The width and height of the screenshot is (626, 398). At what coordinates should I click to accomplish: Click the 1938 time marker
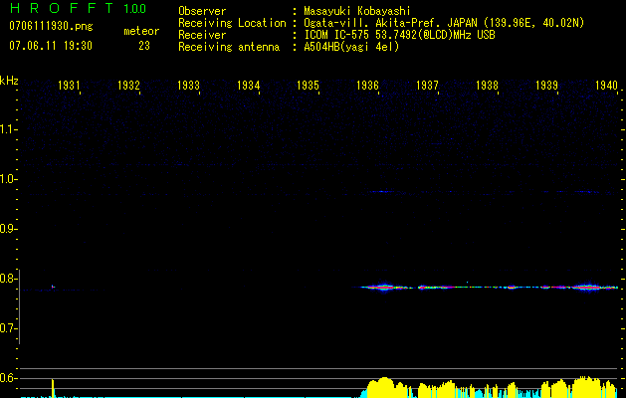pyautogui.click(x=487, y=86)
